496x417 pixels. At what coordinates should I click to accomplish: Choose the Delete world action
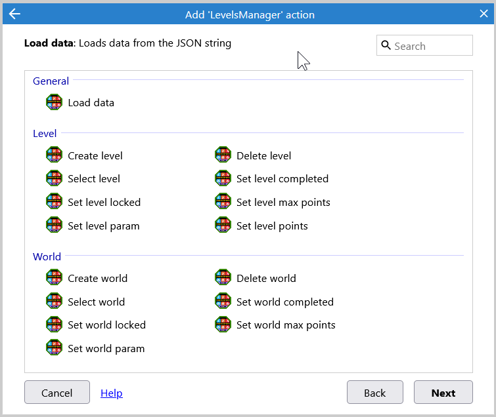click(266, 278)
